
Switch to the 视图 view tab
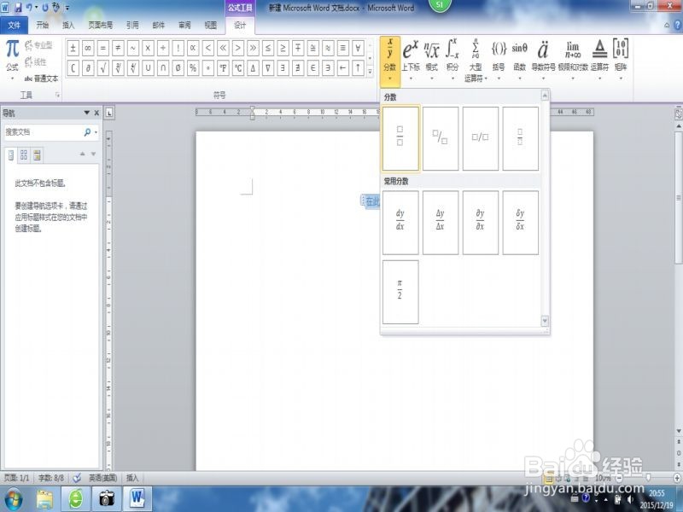pos(211,26)
